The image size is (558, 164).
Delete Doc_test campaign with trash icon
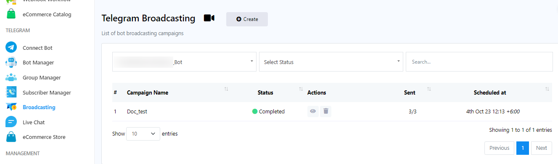tap(325, 112)
